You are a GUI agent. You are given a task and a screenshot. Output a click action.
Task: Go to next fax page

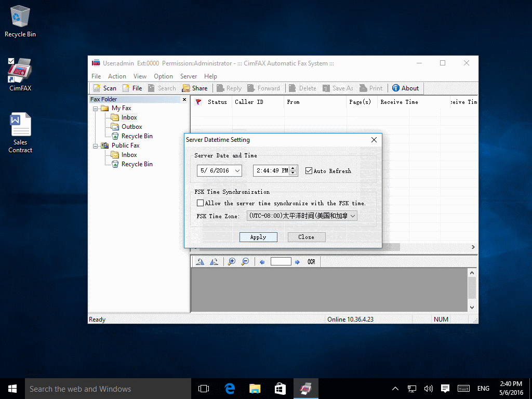pyautogui.click(x=297, y=262)
